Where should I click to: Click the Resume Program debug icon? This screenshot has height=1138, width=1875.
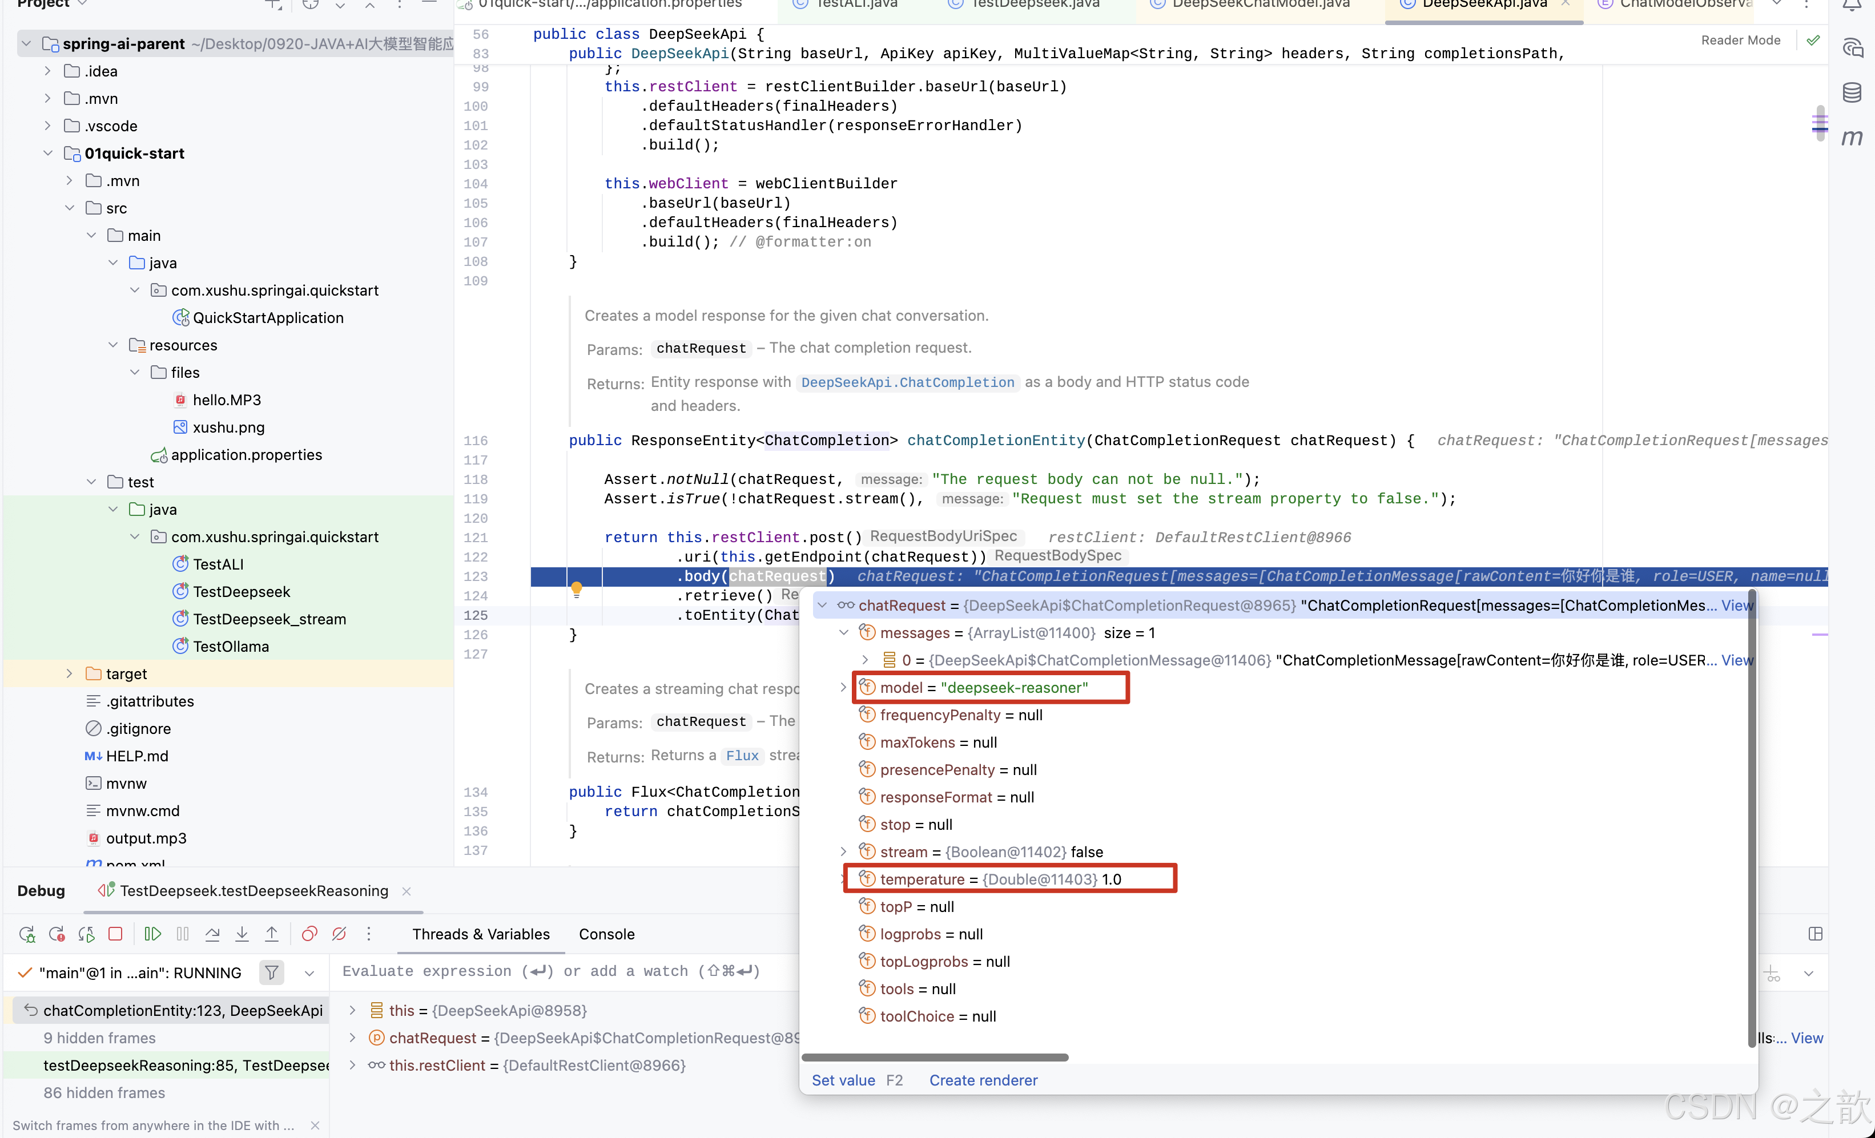pyautogui.click(x=152, y=934)
